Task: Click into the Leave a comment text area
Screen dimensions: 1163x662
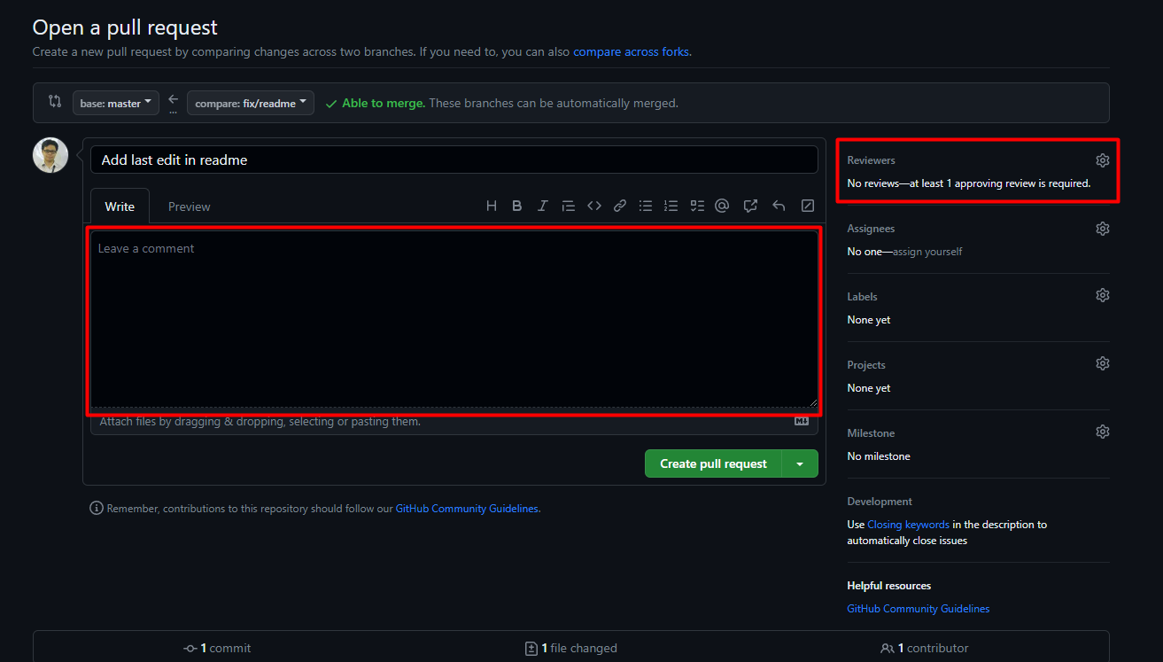Action: pos(454,319)
